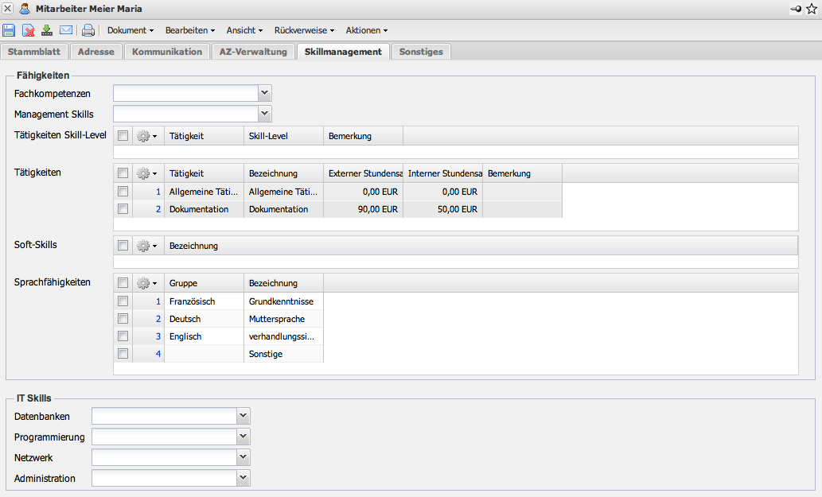Click the green download arrow icon

47,30
